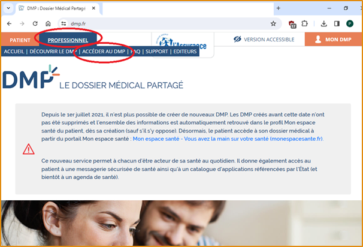
Task: Reload the page with the refresh icon
Action: pyautogui.click(x=35, y=23)
